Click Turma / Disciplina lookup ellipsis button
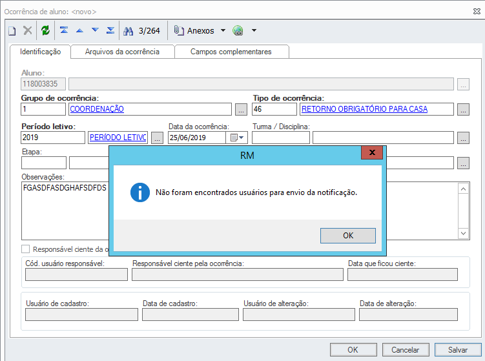This screenshot has height=361, width=485. coord(463,138)
